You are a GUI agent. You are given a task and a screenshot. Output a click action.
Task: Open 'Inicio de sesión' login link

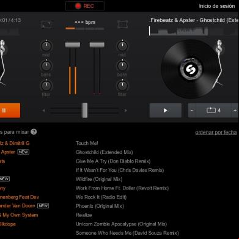click(217, 6)
